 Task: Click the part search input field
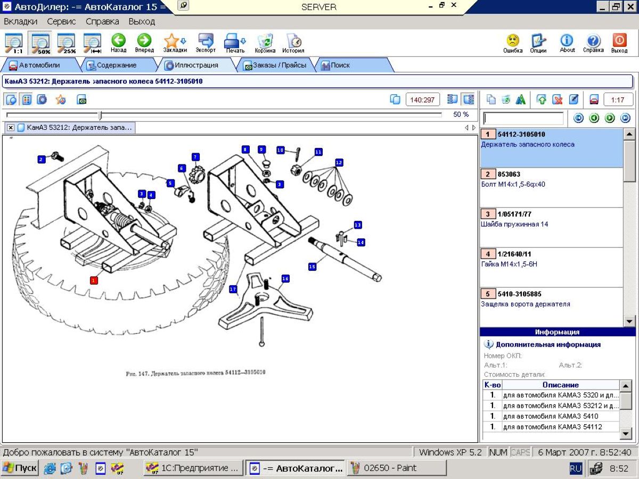[523, 118]
